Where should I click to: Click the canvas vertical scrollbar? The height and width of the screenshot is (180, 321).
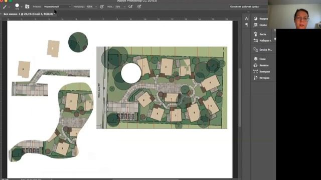pyautogui.click(x=240, y=97)
